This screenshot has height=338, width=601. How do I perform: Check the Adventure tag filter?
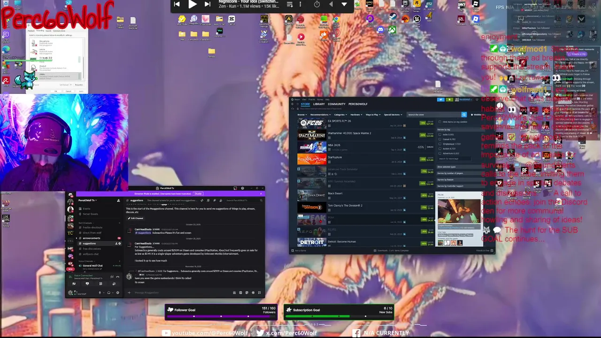pos(440,153)
